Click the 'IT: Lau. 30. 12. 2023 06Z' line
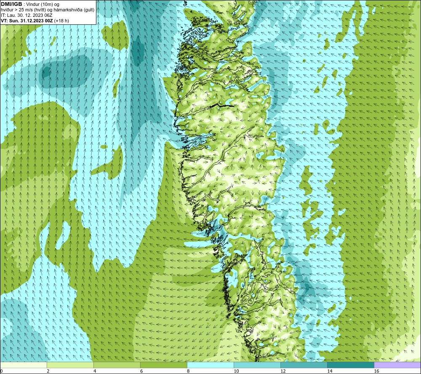This screenshot has height=374, width=421. click(27, 15)
